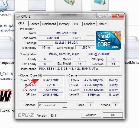Click the Validate button

click(x=91, y=115)
